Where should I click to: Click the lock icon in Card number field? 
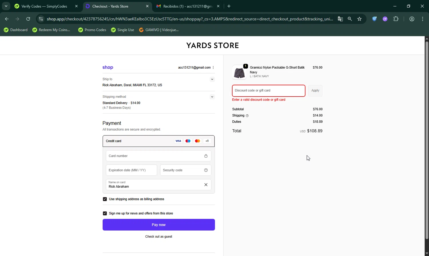click(x=206, y=156)
